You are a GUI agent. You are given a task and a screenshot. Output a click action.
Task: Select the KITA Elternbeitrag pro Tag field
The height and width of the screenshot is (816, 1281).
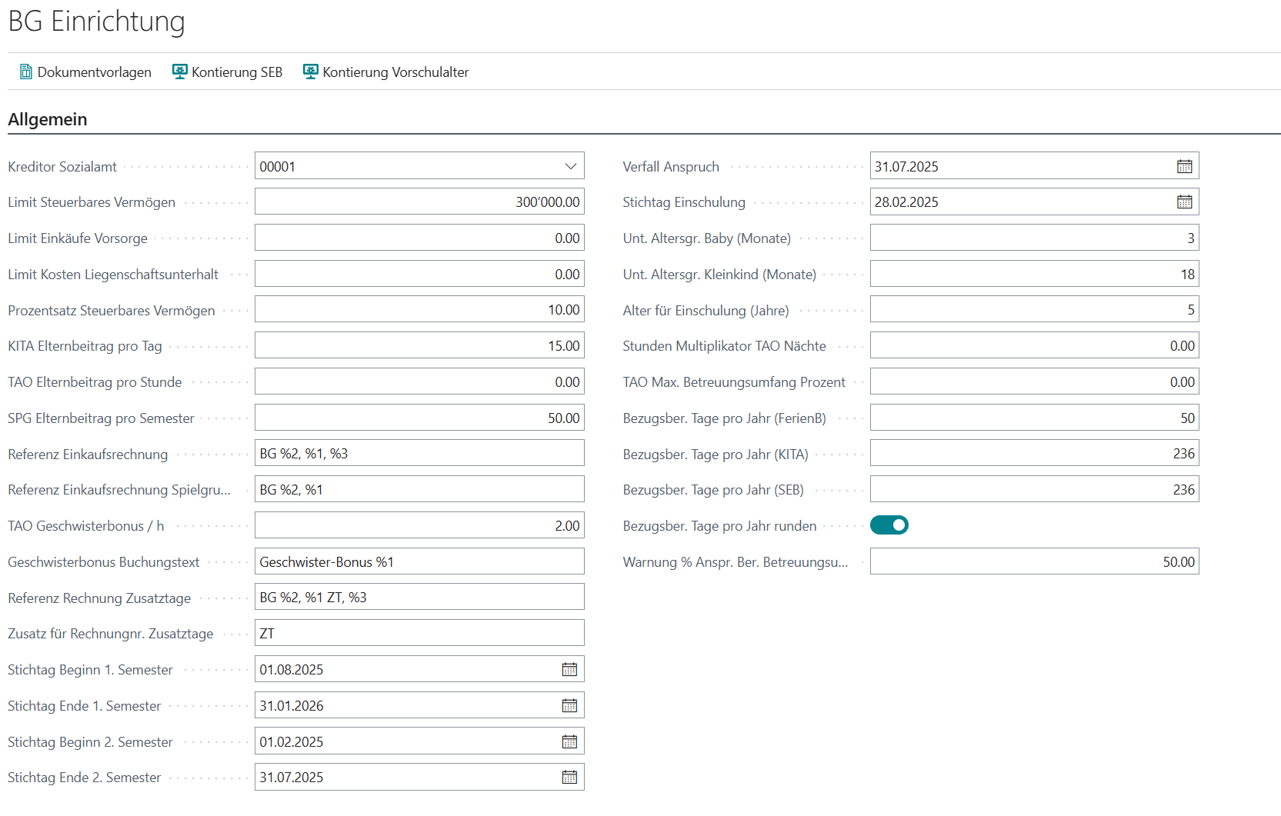coord(419,346)
